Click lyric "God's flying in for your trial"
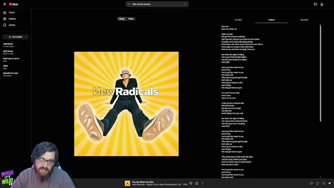Image resolution: width=334 pixels, height=188 pixels. [x=232, y=113]
